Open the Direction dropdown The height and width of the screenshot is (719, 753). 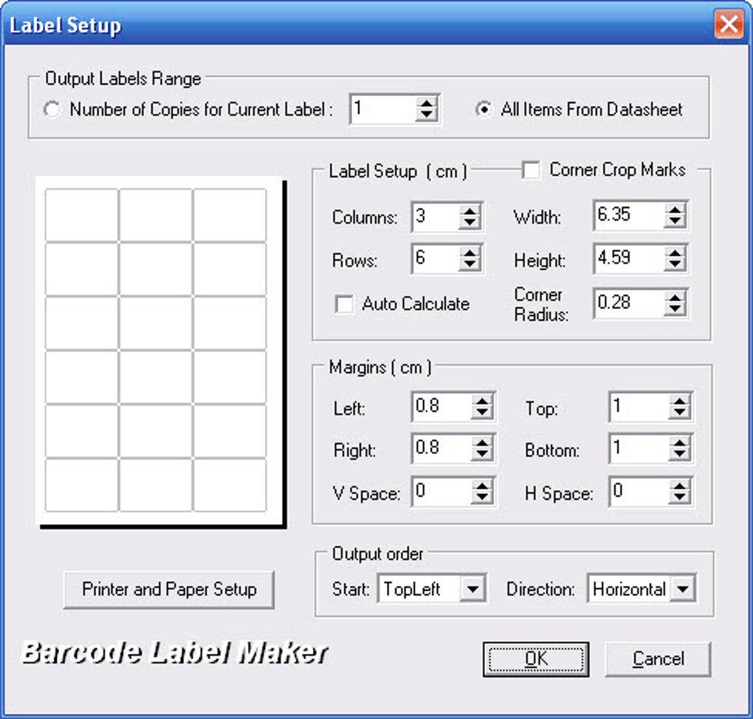point(683,589)
